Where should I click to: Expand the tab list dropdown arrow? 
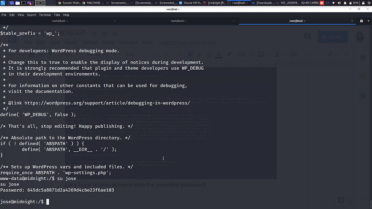[368, 21]
